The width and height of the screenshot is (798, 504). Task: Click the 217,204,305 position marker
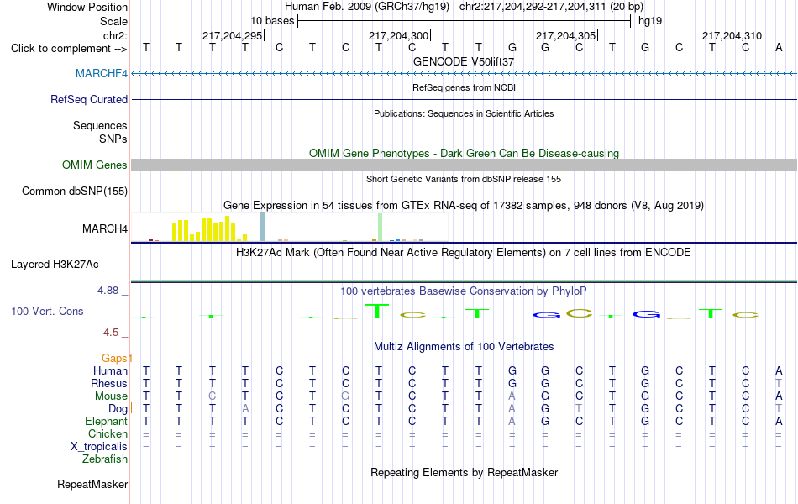565,35
